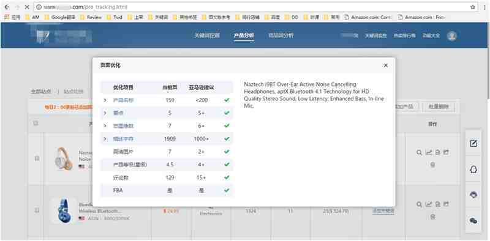Click the value 1324 in product table
Viewport: 490px width, 241px height.
[x=251, y=212]
